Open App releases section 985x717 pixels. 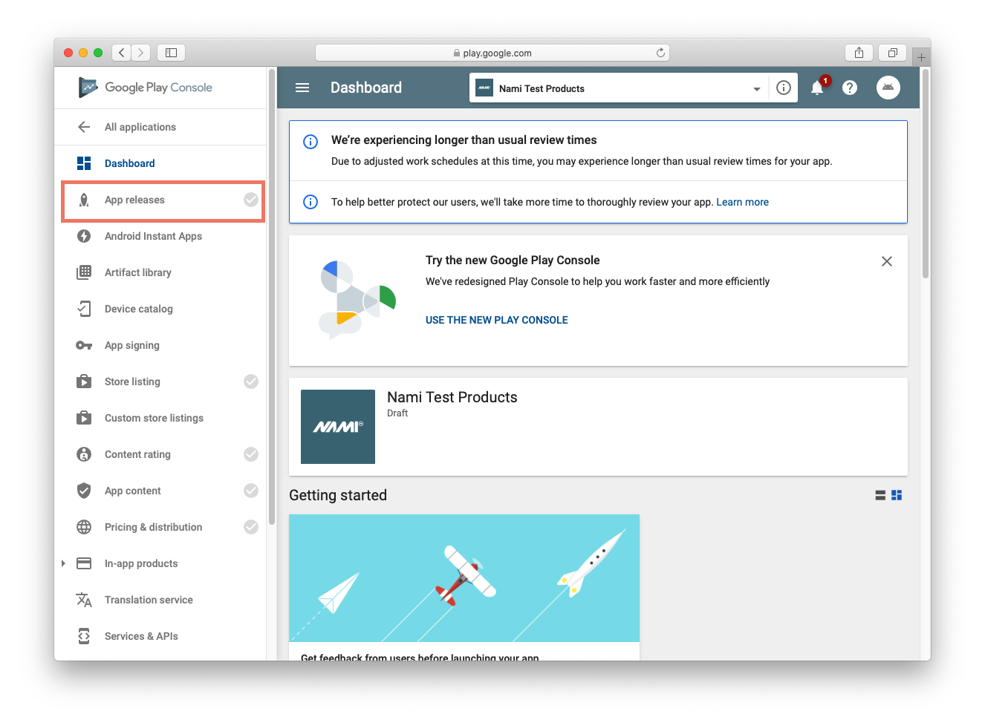[134, 200]
